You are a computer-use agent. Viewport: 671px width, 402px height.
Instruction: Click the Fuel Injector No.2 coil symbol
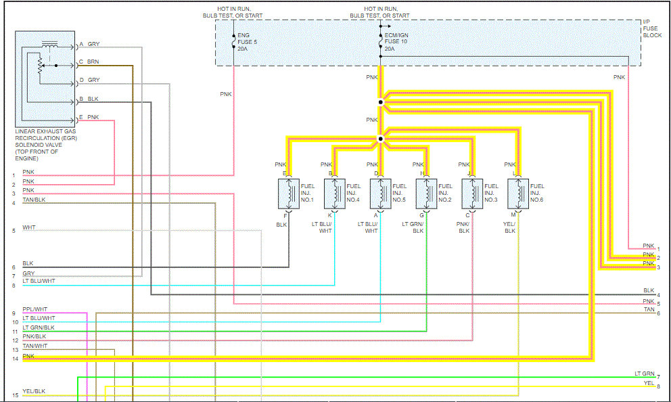click(x=426, y=194)
